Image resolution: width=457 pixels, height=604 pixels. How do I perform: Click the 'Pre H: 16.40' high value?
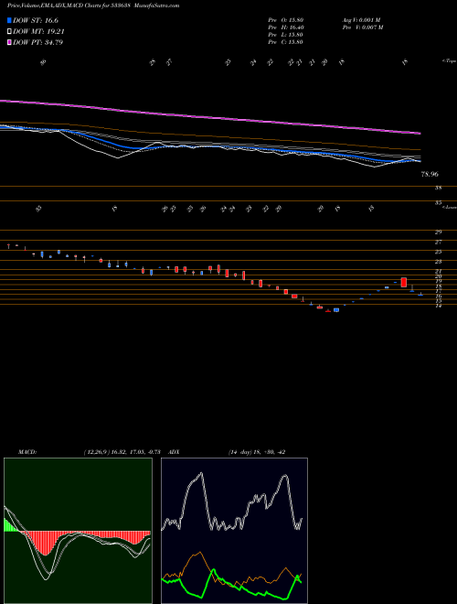pyautogui.click(x=285, y=27)
